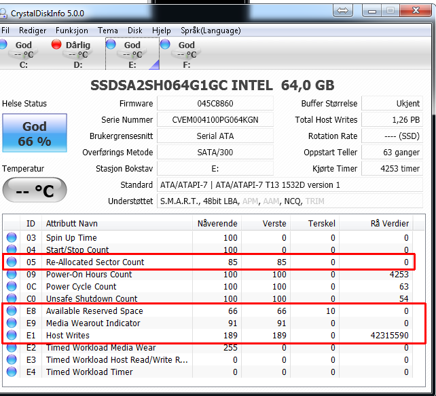The image size is (436, 396).
Task: Open the Fil menu
Action: pyautogui.click(x=5, y=31)
